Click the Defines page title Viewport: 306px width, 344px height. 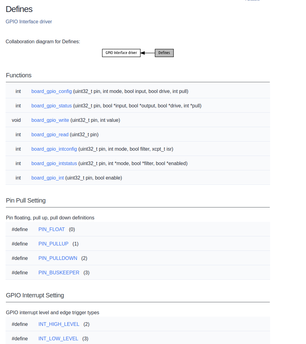[19, 9]
